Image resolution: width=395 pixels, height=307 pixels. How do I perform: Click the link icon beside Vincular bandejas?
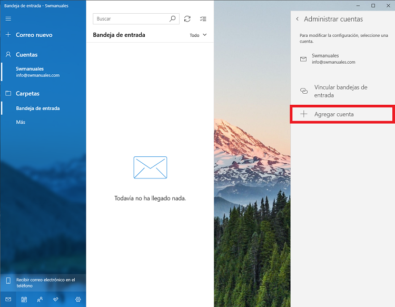(304, 91)
